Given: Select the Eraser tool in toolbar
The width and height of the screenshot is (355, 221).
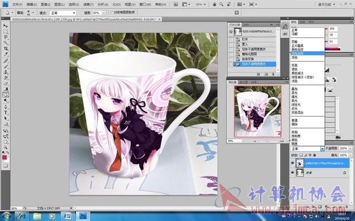Looking at the screenshot, I should coord(6,83).
